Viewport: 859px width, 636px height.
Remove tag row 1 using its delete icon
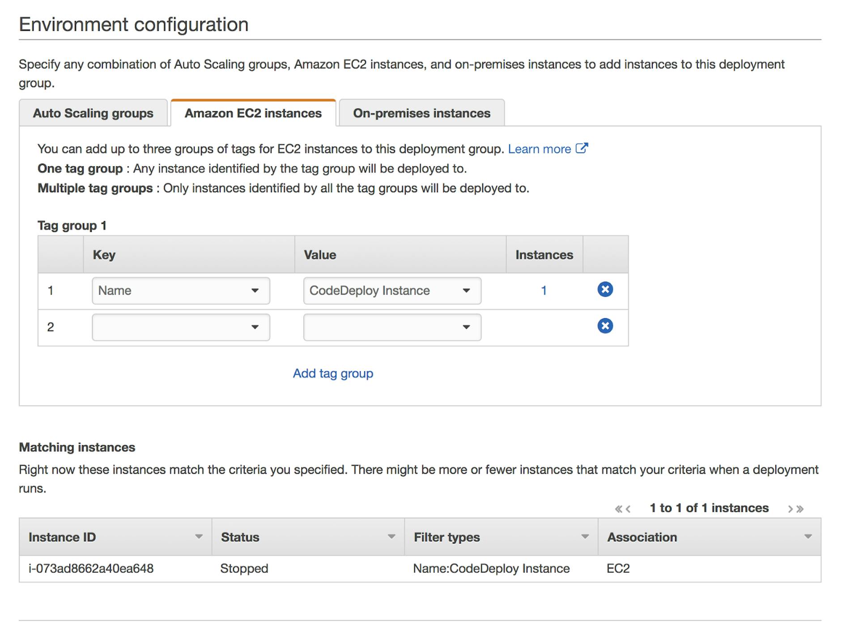[605, 290]
